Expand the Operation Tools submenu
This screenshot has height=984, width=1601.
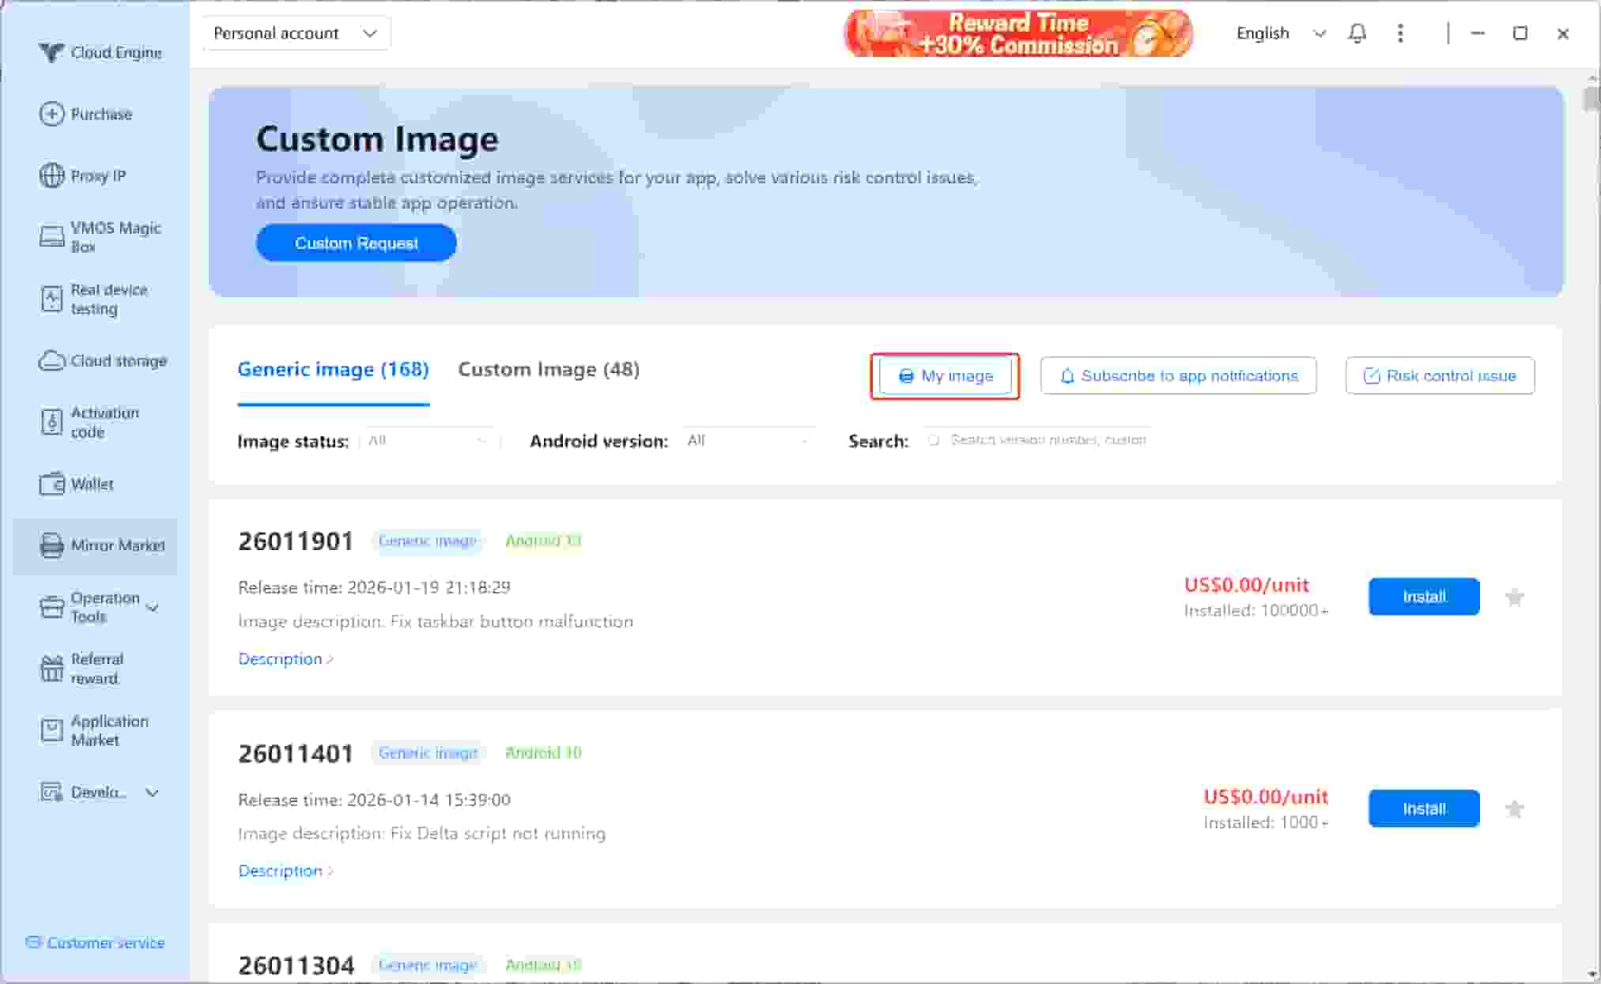pyautogui.click(x=153, y=608)
